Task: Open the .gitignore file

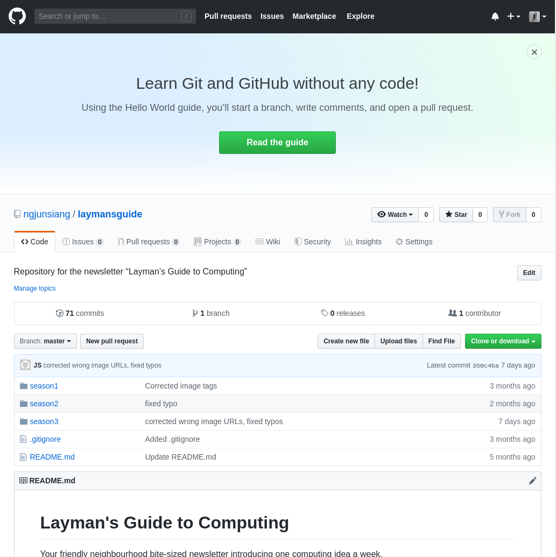Action: click(45, 439)
